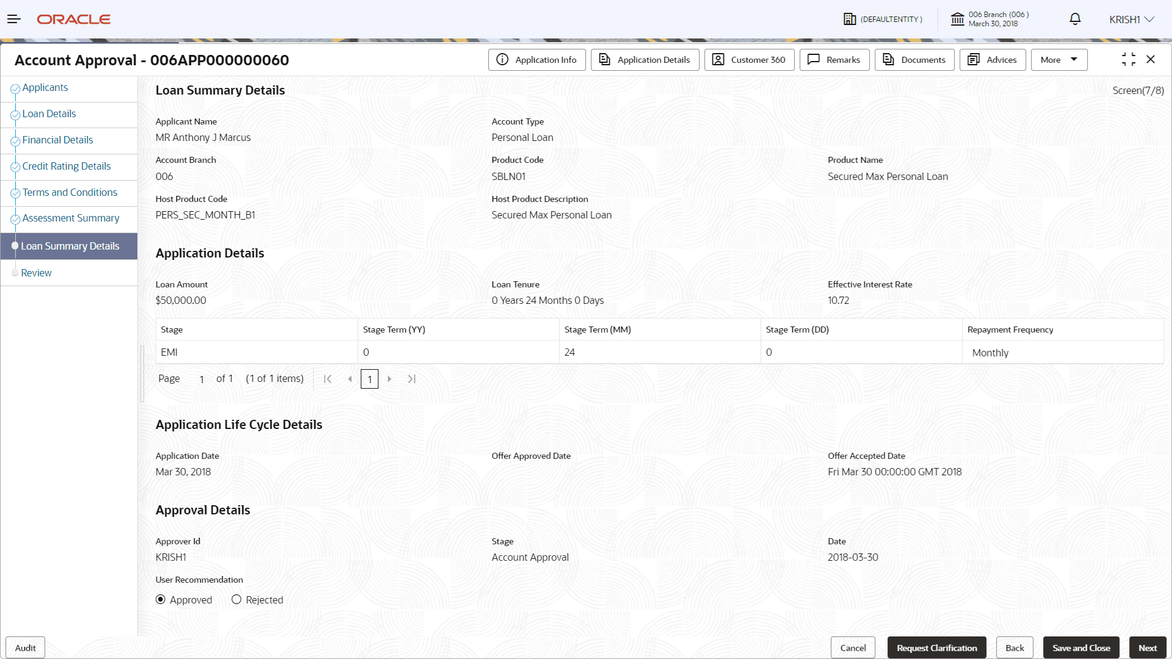Expand the More dropdown

[1059, 60]
